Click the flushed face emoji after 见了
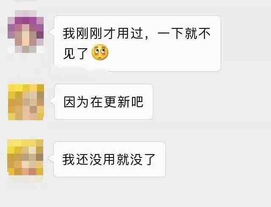Screen dimensions: 271x207 [100, 52]
